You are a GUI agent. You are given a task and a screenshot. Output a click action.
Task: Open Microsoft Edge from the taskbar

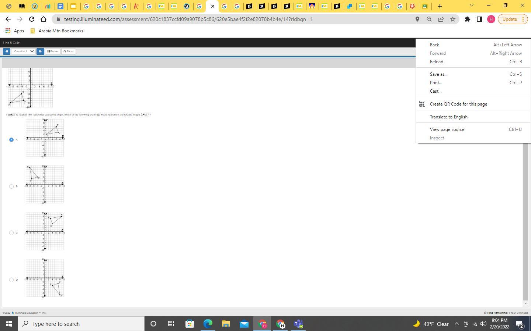coord(208,324)
